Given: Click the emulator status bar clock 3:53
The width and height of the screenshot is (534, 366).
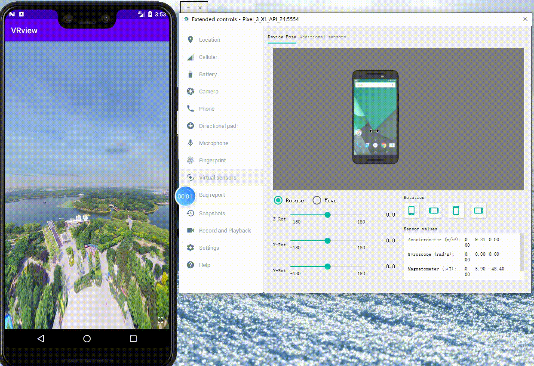Looking at the screenshot, I should point(160,14).
